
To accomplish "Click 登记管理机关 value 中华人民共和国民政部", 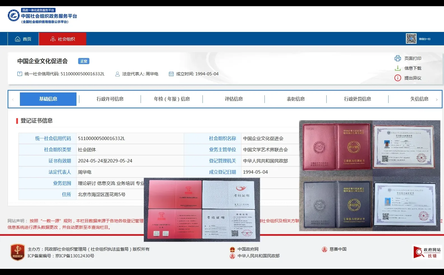I will pyautogui.click(x=266, y=161).
